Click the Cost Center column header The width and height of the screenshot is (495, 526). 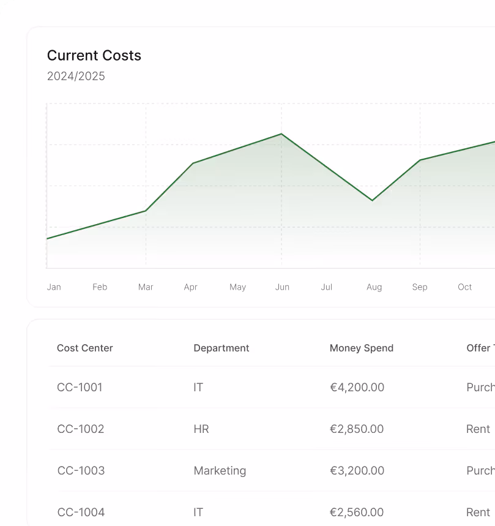click(85, 348)
